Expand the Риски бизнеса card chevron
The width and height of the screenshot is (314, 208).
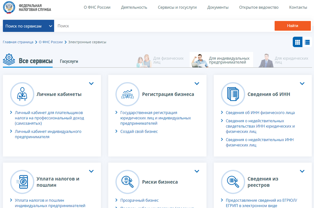197,171
